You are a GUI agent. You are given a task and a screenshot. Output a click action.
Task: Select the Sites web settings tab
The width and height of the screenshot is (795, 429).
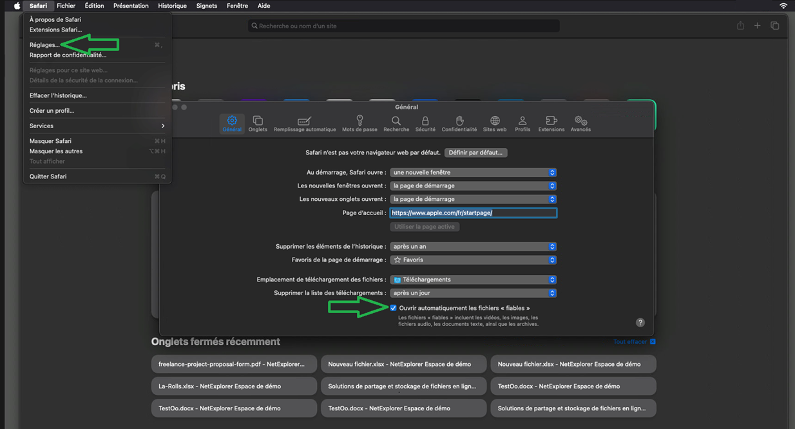(x=495, y=124)
